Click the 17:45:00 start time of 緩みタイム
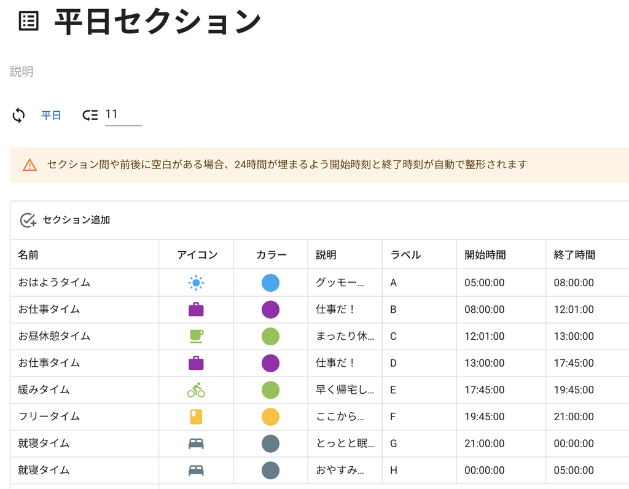Screen dimensions: 629x489 point(485,390)
